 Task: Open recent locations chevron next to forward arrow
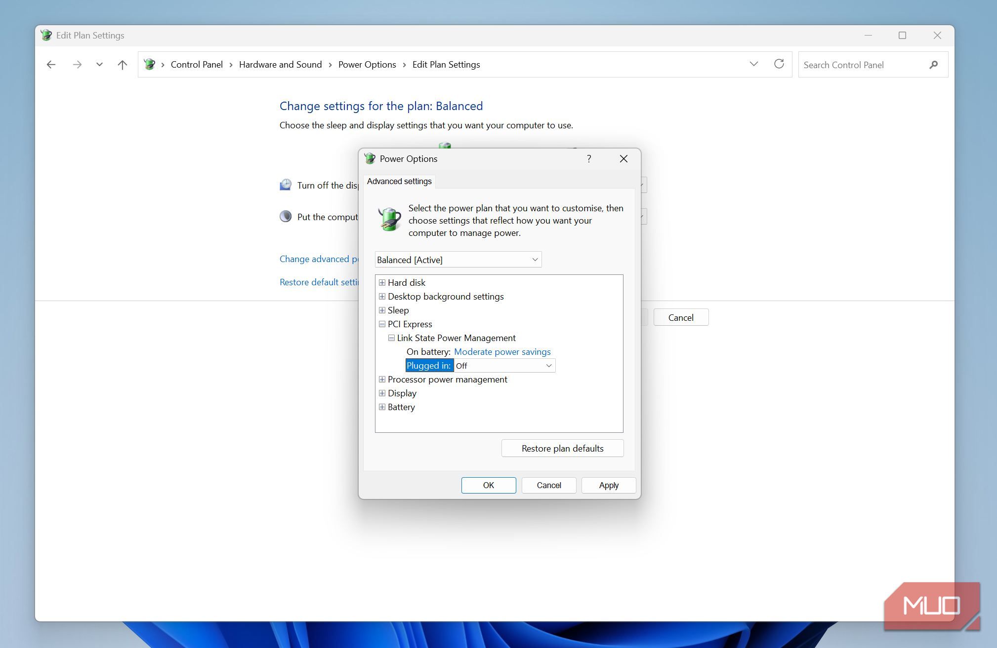pos(99,65)
